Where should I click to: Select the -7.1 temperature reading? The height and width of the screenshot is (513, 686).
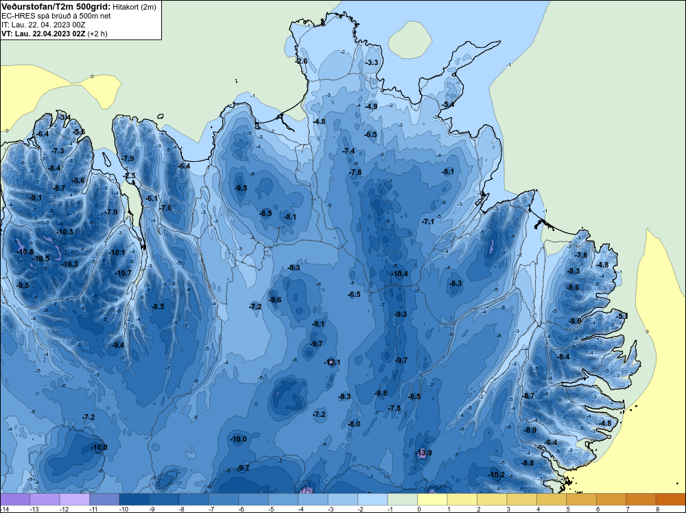(x=428, y=222)
